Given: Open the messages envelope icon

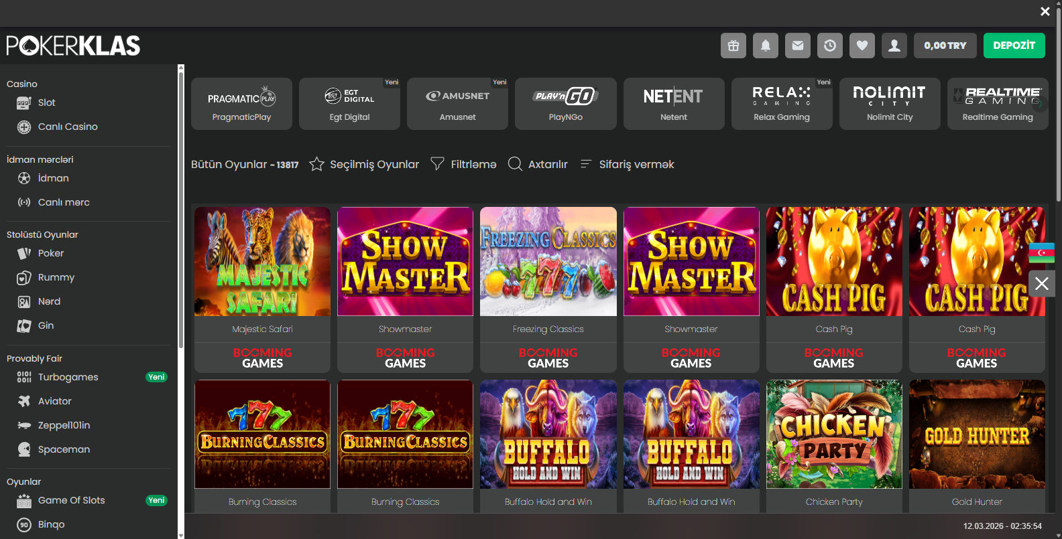Looking at the screenshot, I should (x=798, y=46).
